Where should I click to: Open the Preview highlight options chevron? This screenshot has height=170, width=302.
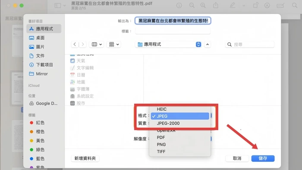coord(244,6)
